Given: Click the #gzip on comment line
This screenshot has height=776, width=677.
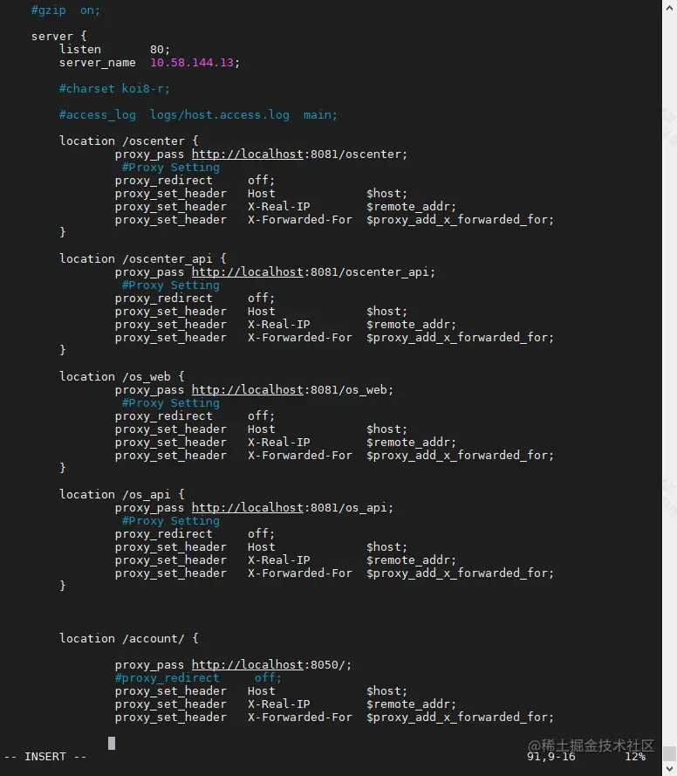Looking at the screenshot, I should point(65,10).
